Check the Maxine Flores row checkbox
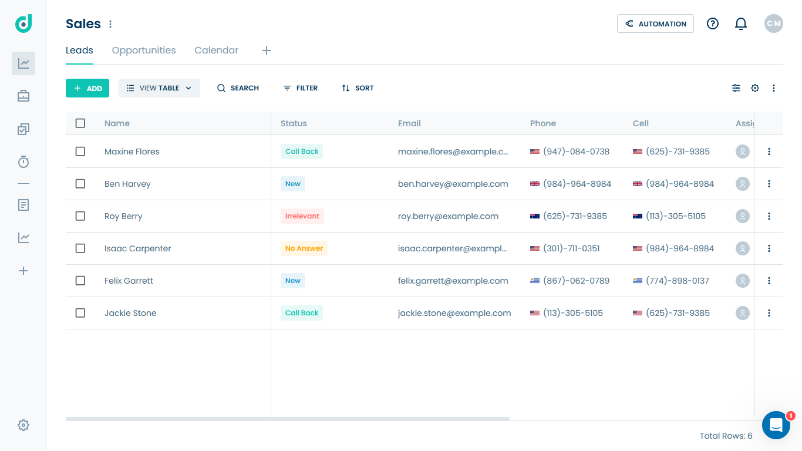 [x=80, y=152]
